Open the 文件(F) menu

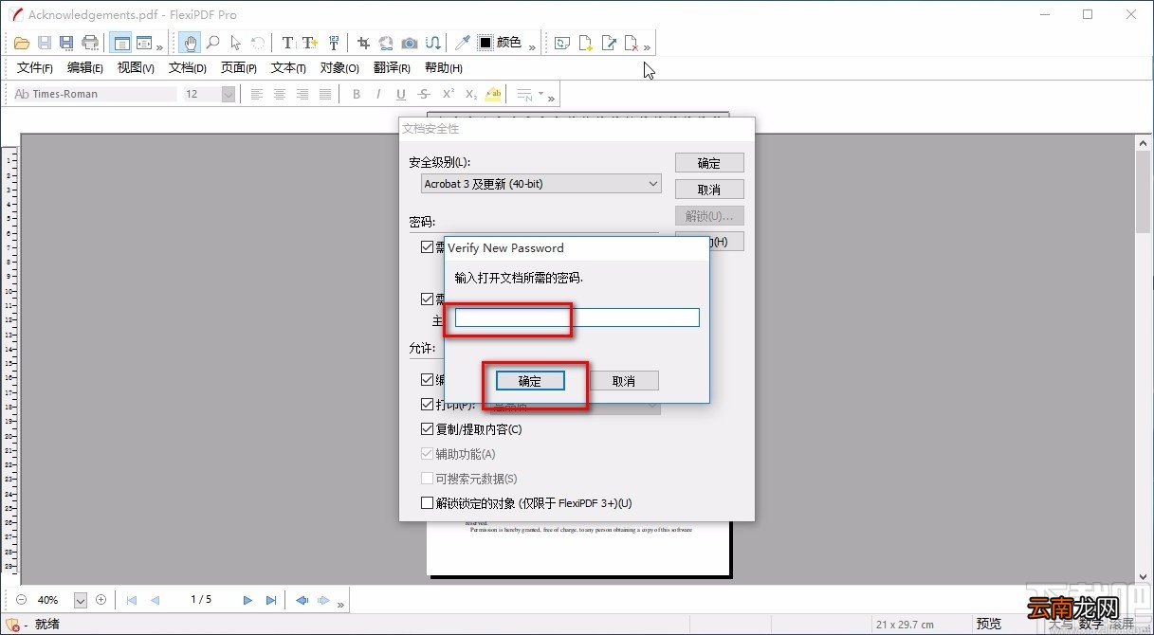coord(35,68)
